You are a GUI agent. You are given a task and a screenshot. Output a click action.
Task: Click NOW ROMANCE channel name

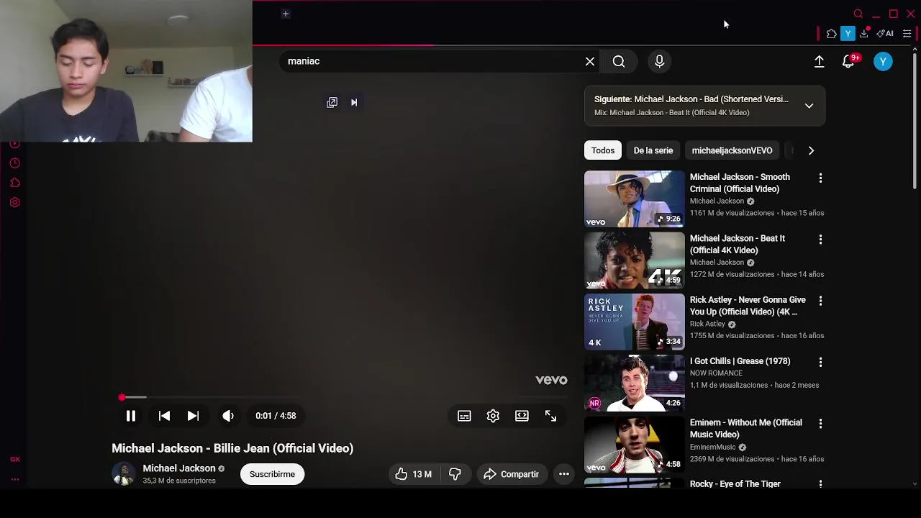716,373
